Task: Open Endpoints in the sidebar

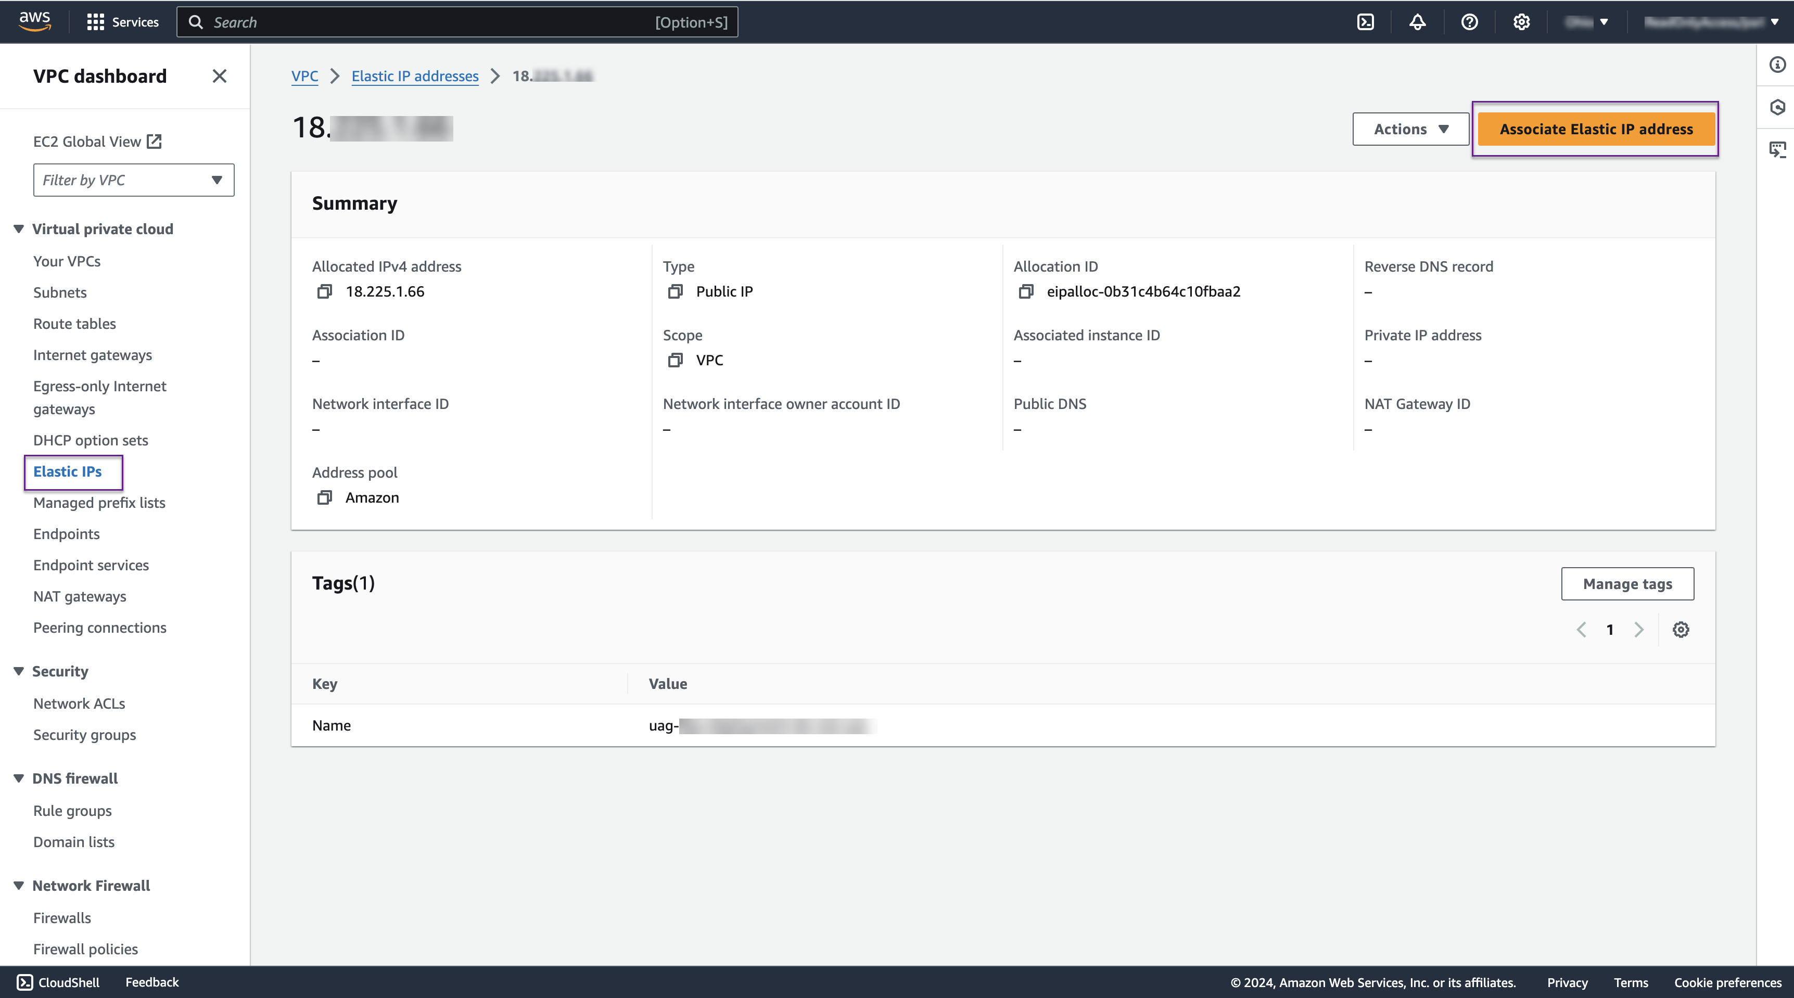Action: [x=67, y=534]
